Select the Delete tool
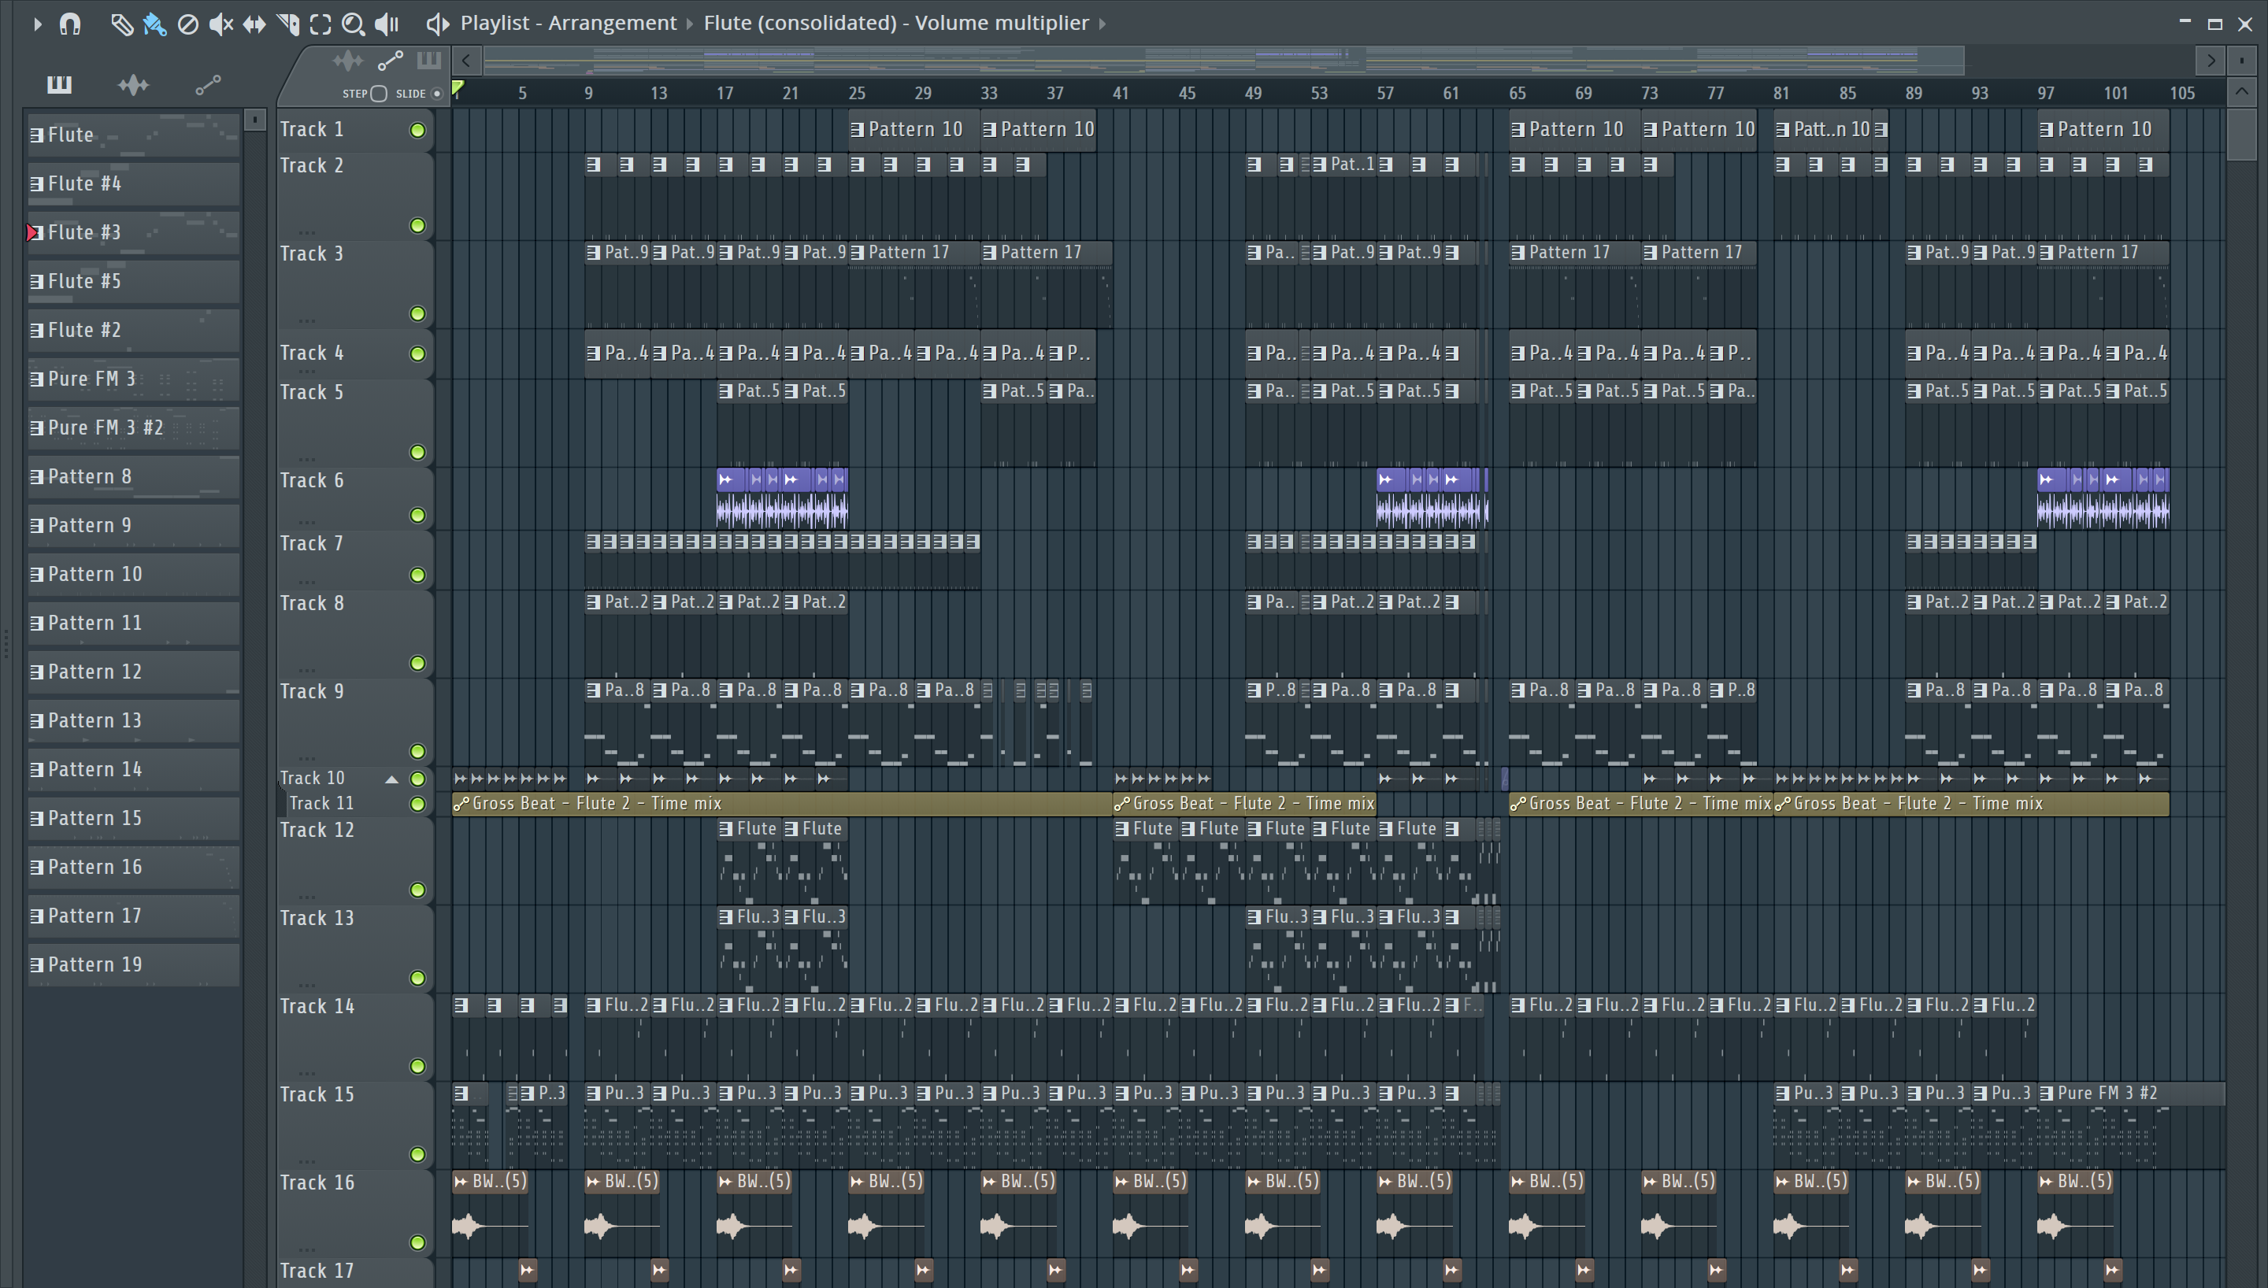Viewport: 2268px width, 1288px height. point(187,24)
